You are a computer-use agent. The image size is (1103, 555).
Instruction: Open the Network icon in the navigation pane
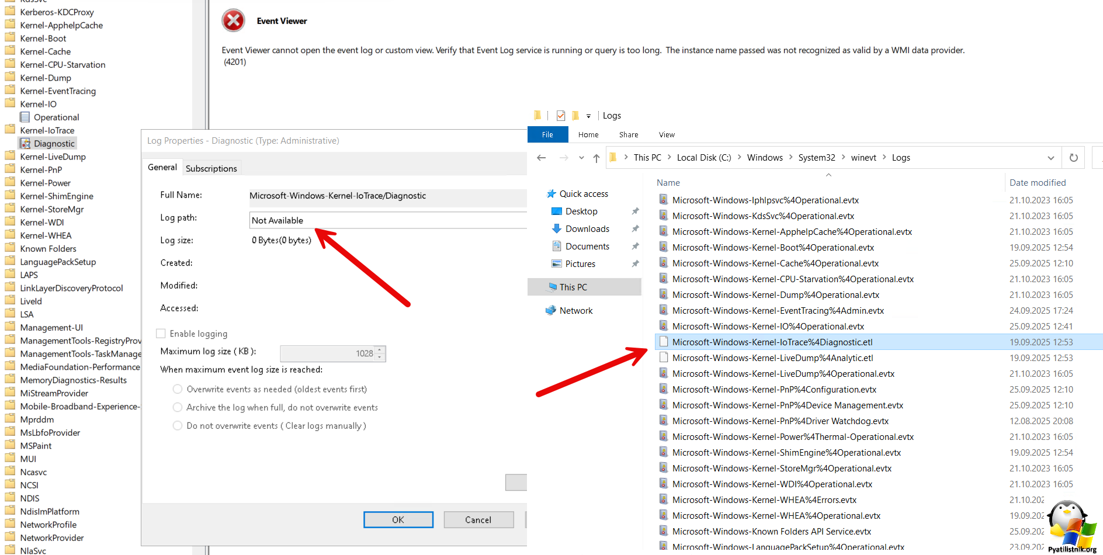pyautogui.click(x=551, y=310)
